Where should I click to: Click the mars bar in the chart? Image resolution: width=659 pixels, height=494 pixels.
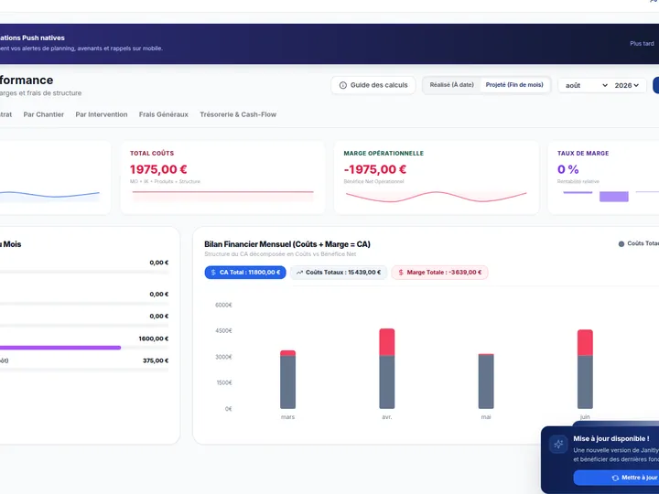(x=288, y=380)
